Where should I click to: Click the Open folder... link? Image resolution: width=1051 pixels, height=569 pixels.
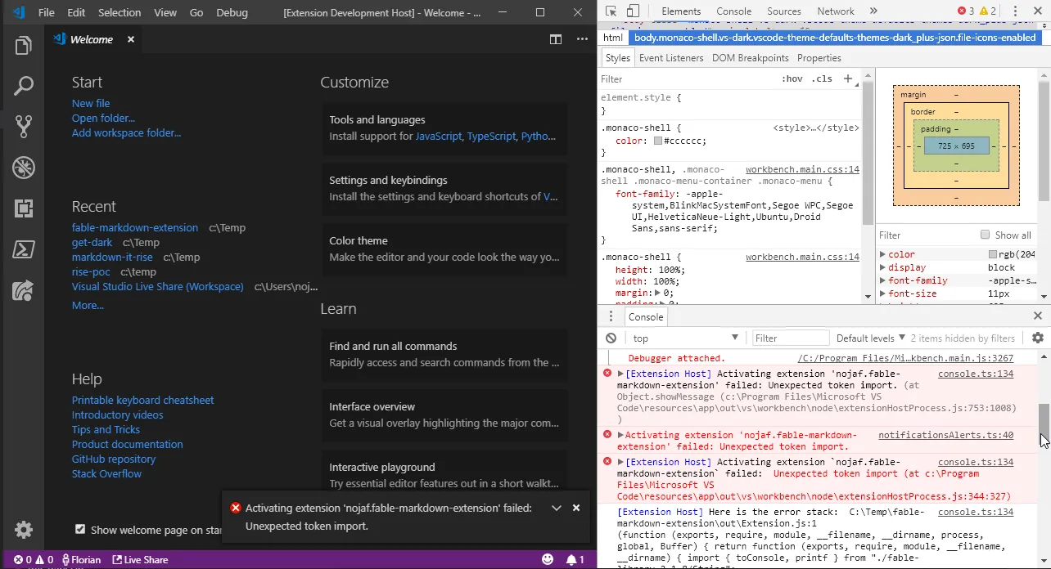(103, 119)
